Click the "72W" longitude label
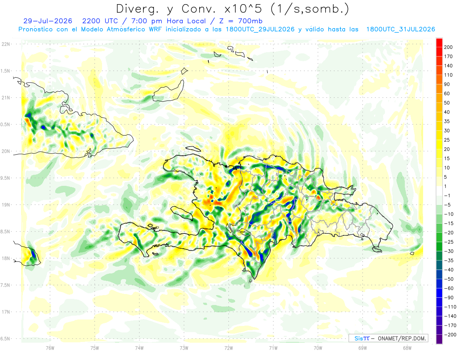This screenshot has width=457, height=353. (x=228, y=348)
